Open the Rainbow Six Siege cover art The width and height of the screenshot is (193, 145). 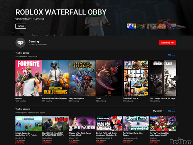tap(163, 78)
